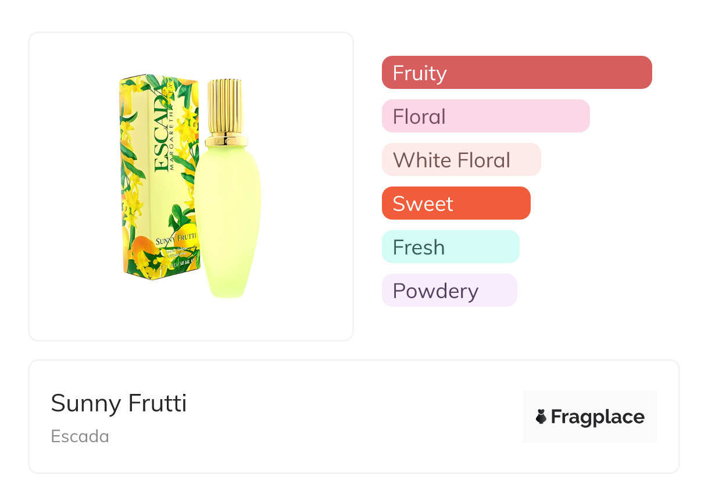Click the Fragplace perfume bottle logo icon
The width and height of the screenshot is (708, 502).
pyautogui.click(x=541, y=417)
